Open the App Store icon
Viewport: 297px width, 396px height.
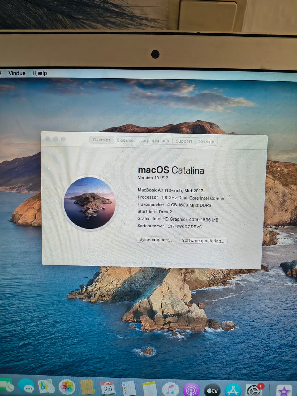233,390
